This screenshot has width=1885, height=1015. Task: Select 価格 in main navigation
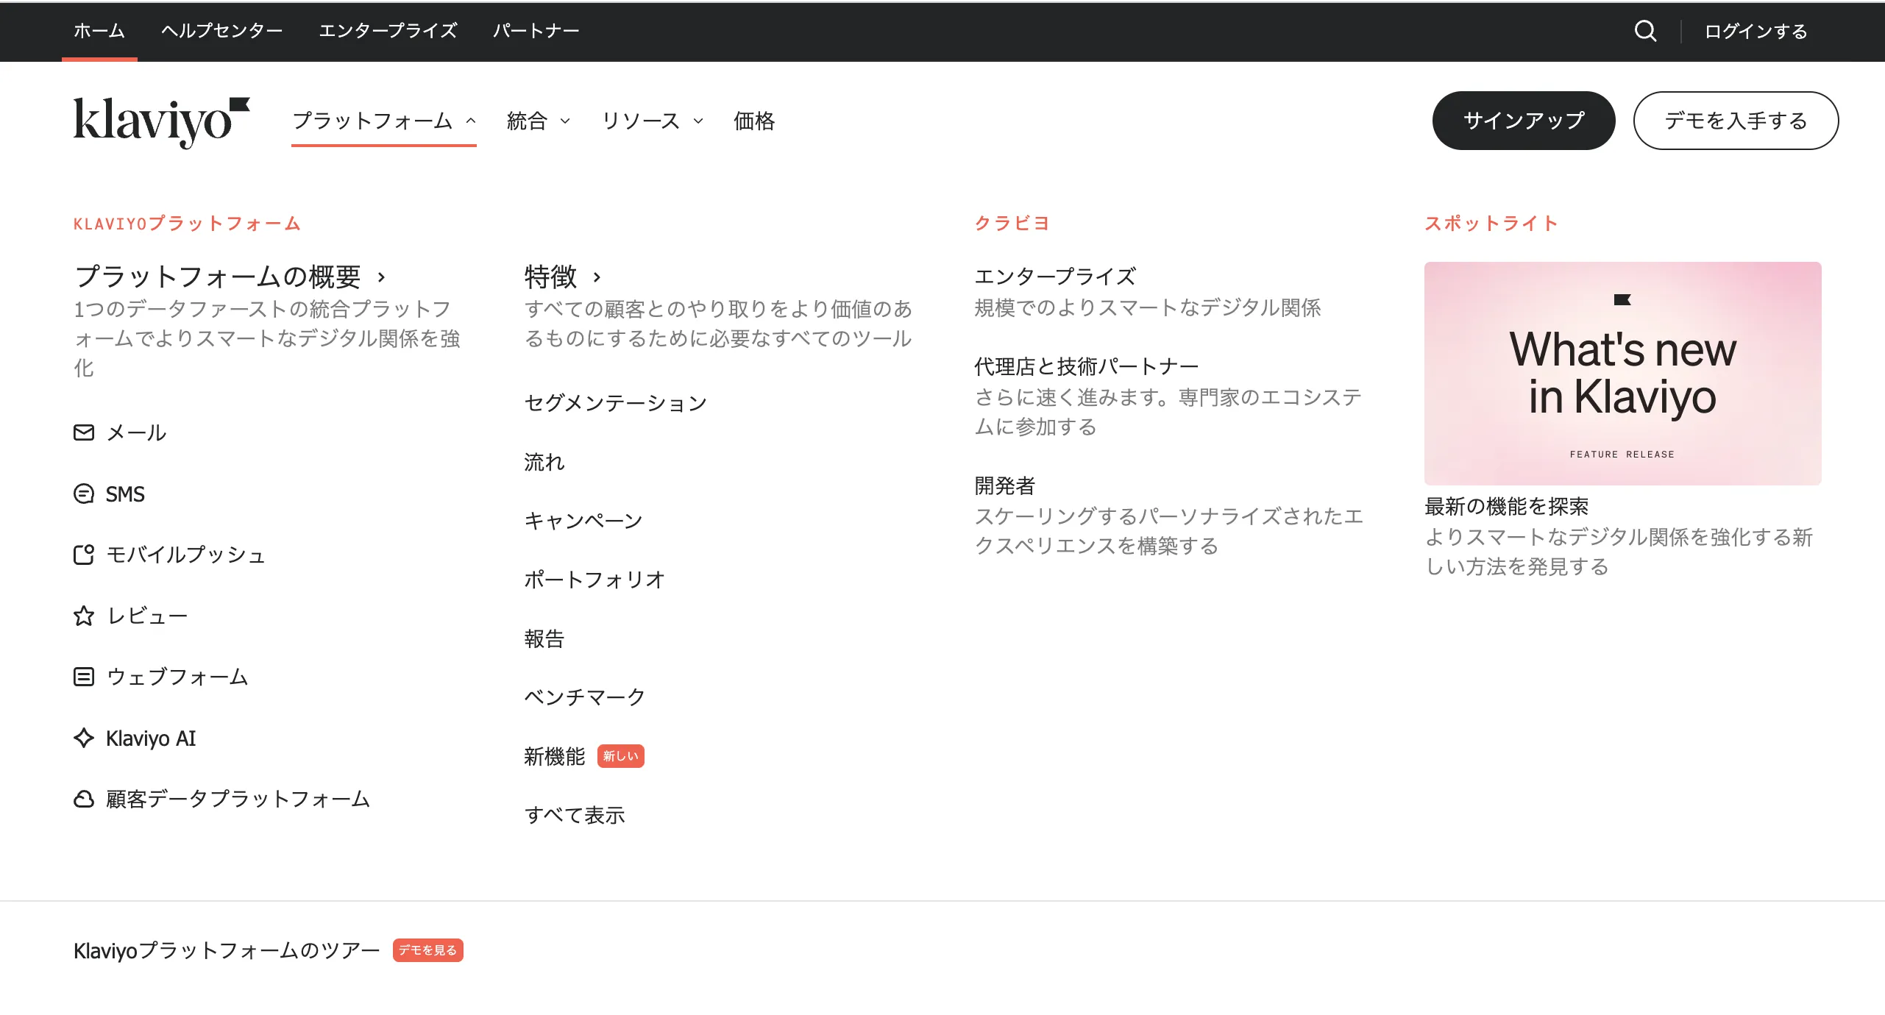click(x=754, y=121)
